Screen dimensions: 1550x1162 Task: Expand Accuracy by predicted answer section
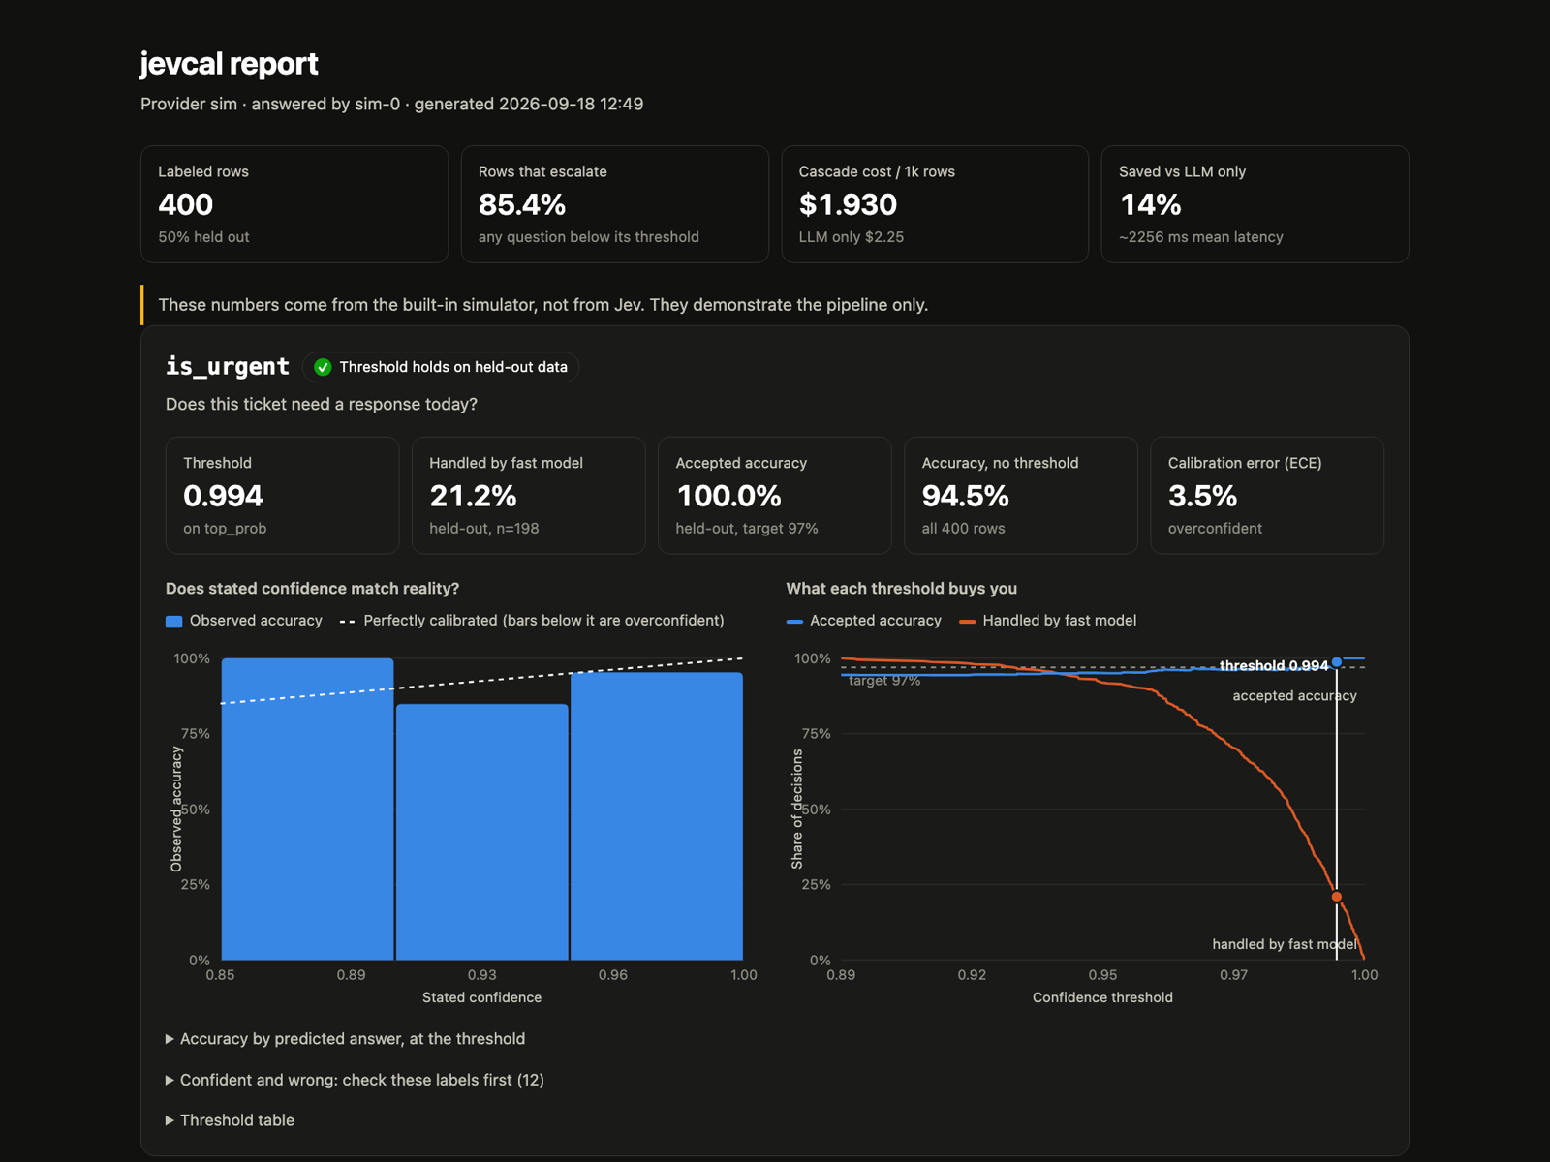pos(345,1039)
